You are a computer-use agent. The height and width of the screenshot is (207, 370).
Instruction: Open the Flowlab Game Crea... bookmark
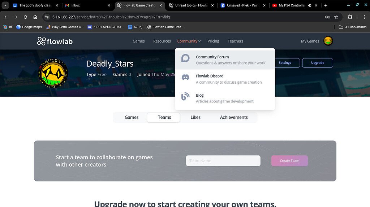click(165, 27)
